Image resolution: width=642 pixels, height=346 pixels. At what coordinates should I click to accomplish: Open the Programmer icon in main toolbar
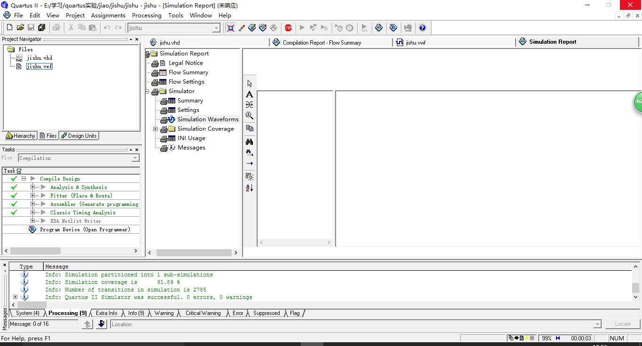click(393, 28)
